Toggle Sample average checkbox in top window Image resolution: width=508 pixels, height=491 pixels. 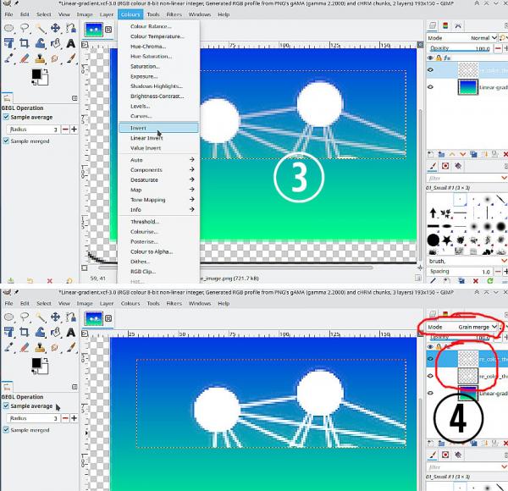[6, 117]
